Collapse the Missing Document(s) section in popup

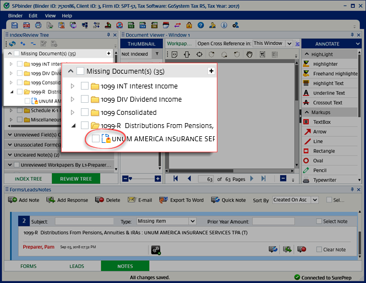pos(71,71)
